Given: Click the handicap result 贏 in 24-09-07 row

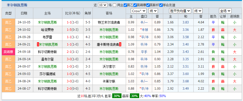Looking at the screenshot, I should click(x=223, y=67).
